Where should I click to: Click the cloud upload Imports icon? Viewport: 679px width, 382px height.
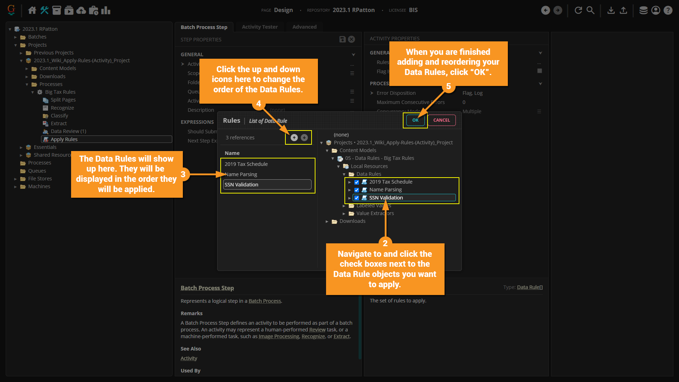(x=81, y=10)
